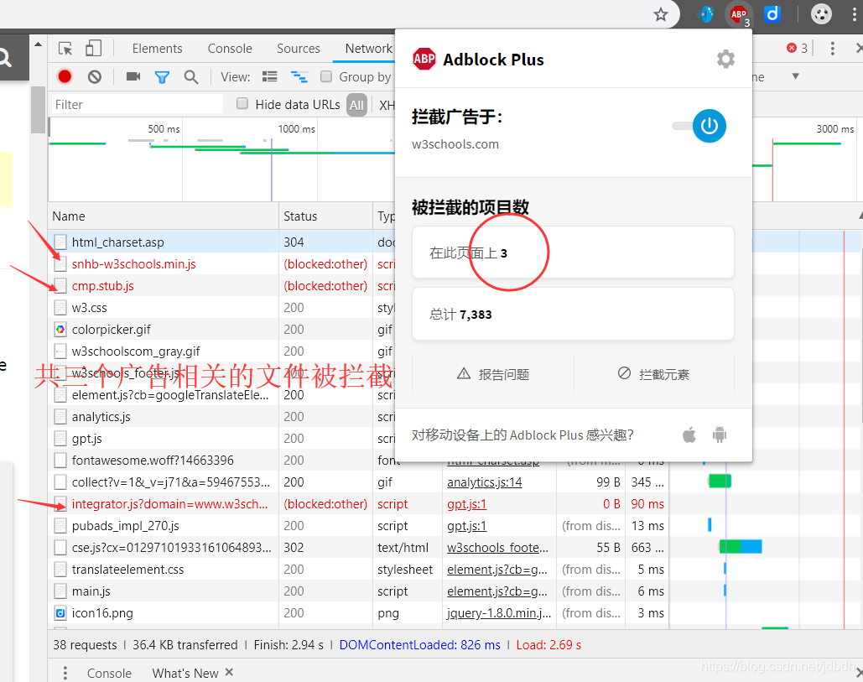Open the Elements tab
This screenshot has width=863, height=682.
157,49
